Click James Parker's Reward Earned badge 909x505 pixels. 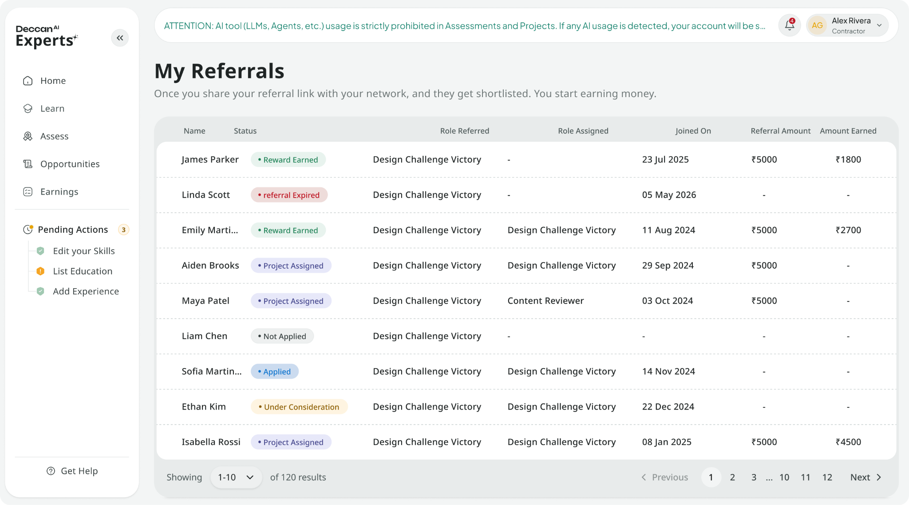(288, 160)
